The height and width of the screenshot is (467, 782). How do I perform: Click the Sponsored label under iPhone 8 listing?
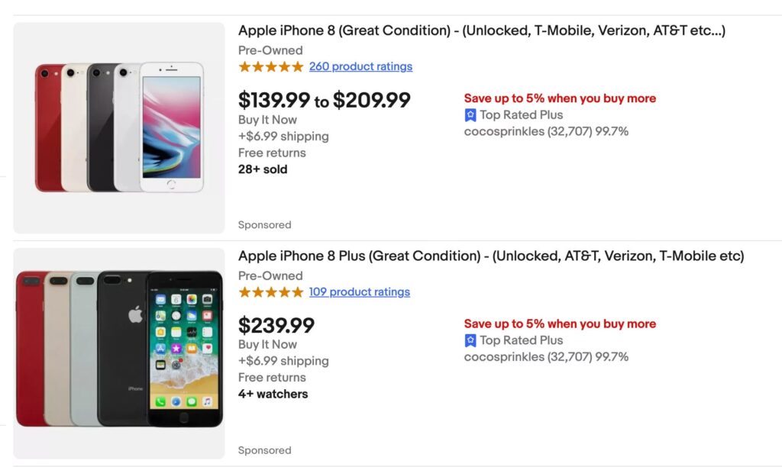pos(265,225)
